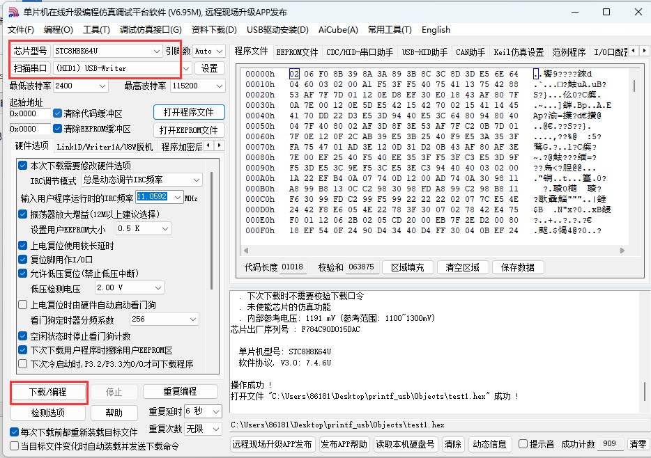Viewport: 651px width, 458px height.
Task: Open 工具(T) menu
Action: pyautogui.click(x=96, y=30)
